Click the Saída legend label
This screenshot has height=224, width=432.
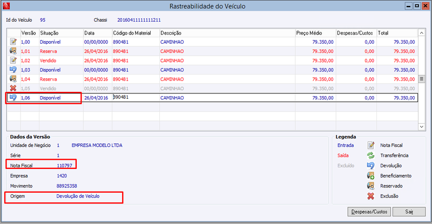343,155
